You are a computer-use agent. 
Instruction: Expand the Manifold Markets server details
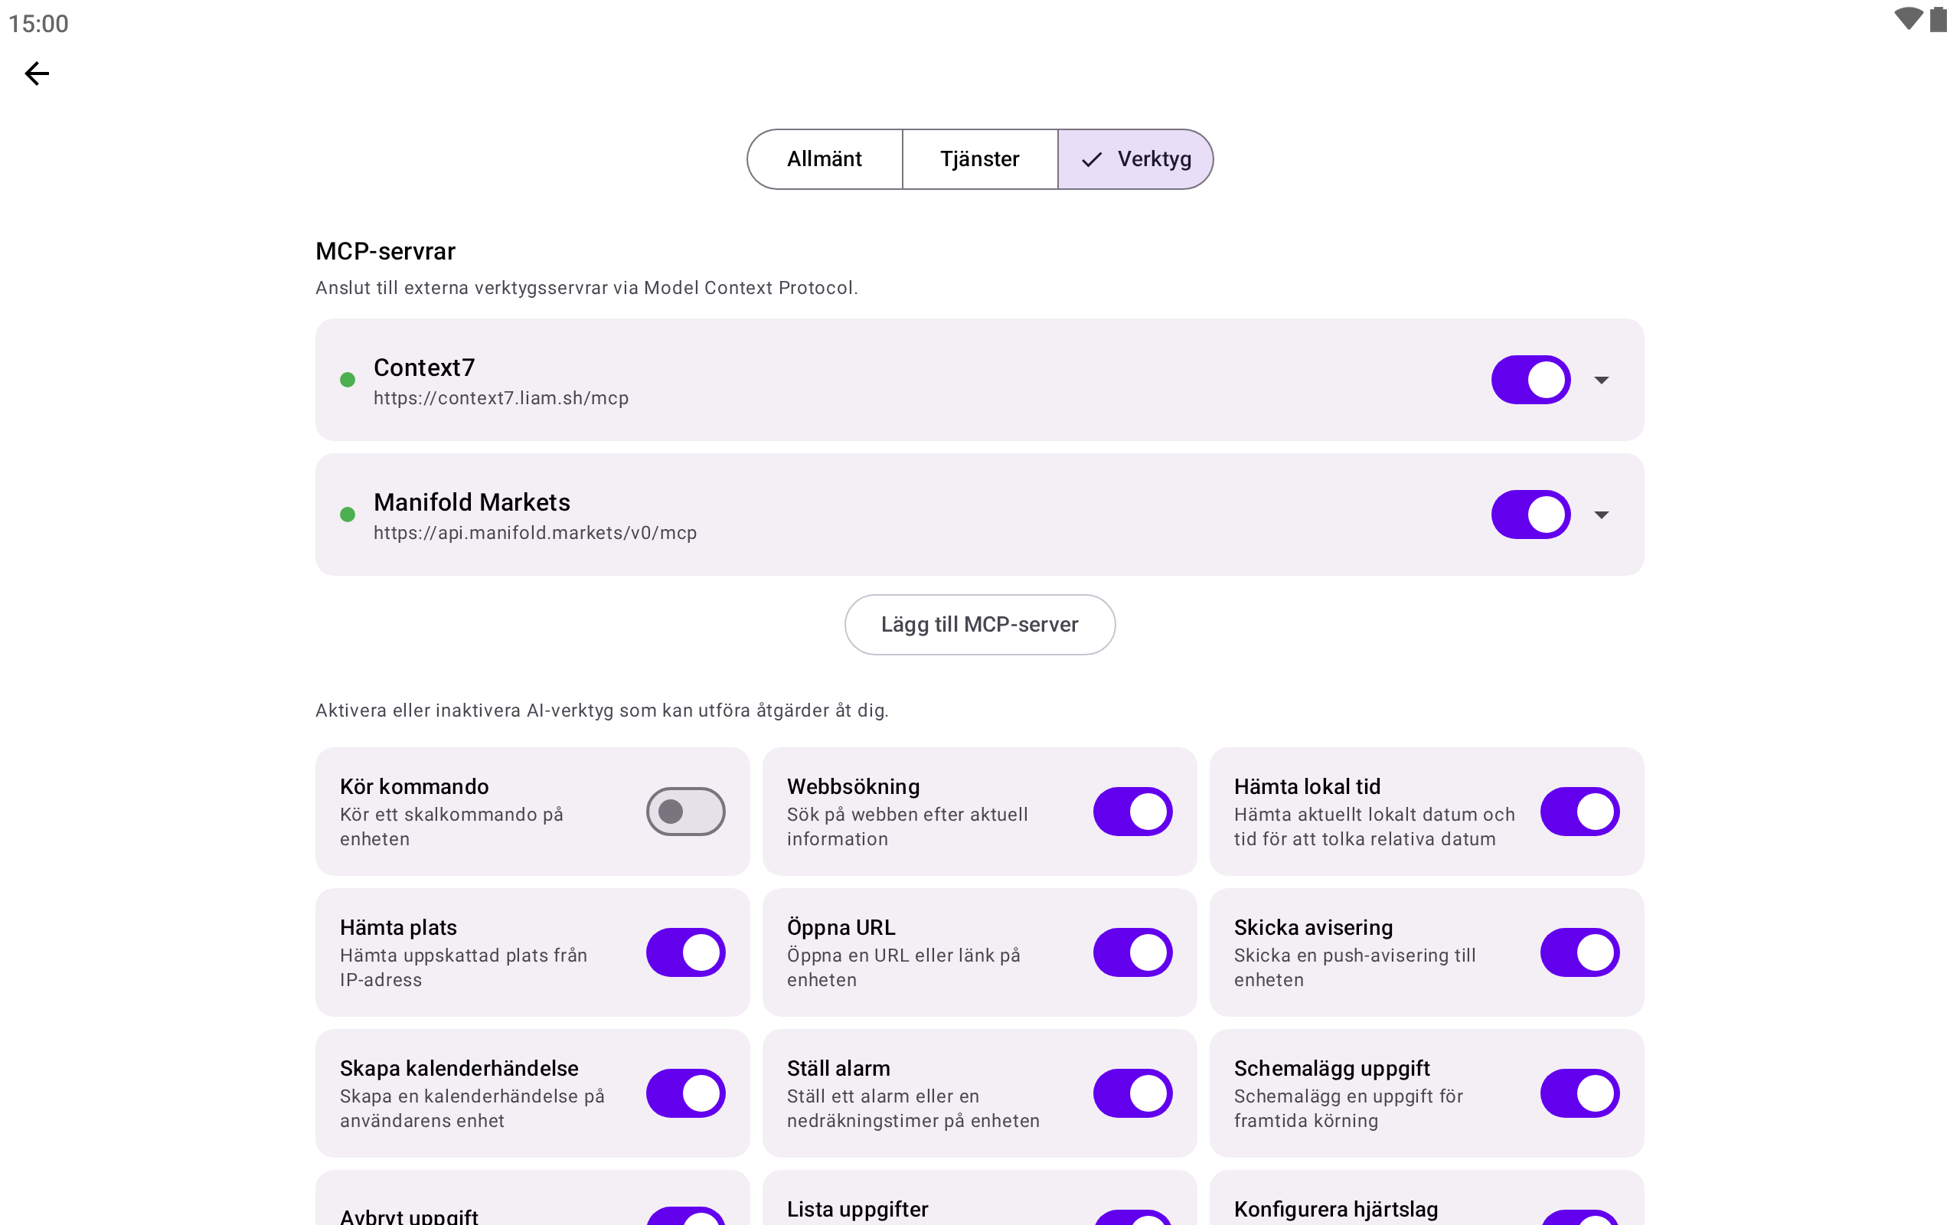point(1601,514)
